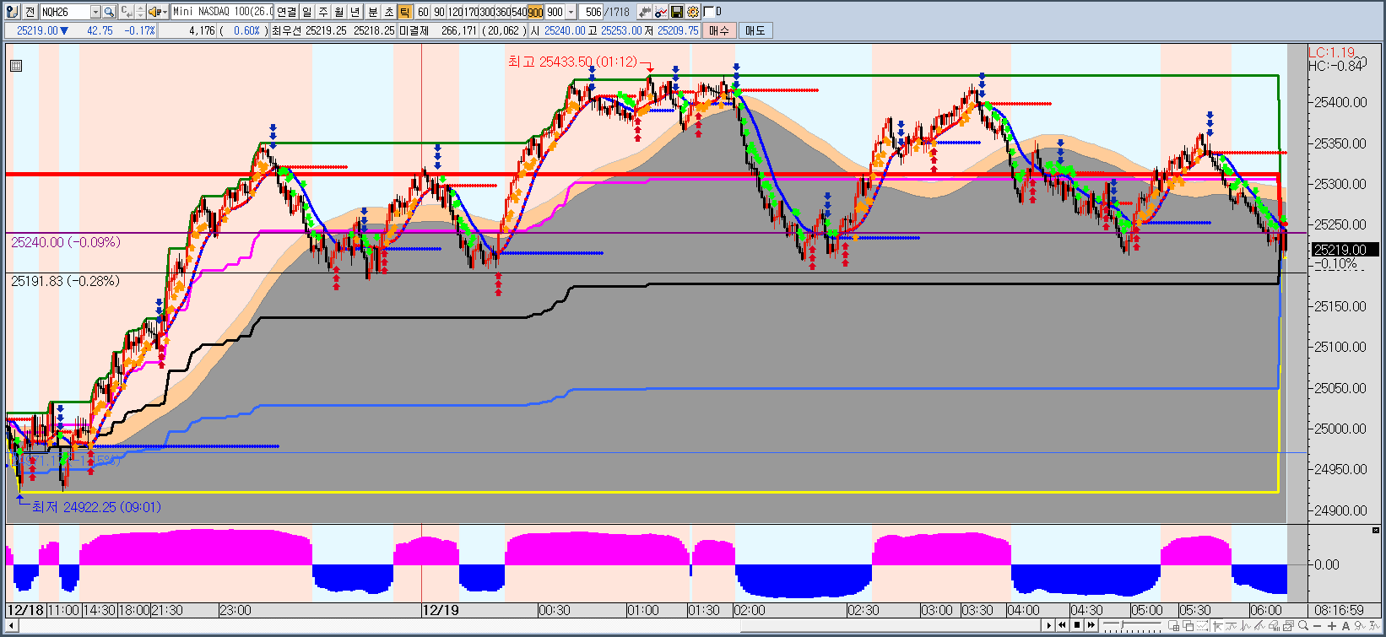
Task: Check the D checkbox in toolbar
Action: tap(708, 12)
